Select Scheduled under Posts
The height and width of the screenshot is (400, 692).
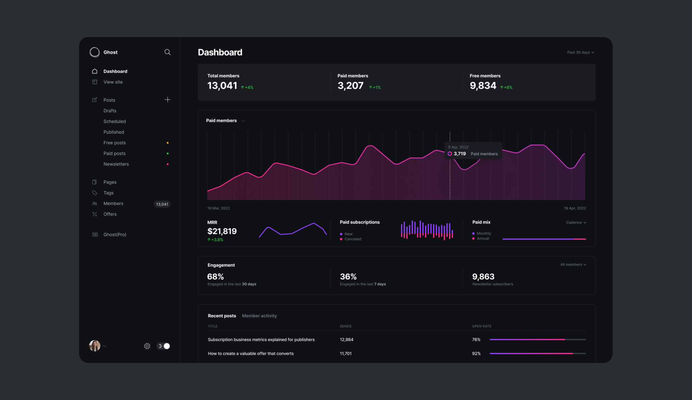(115, 121)
